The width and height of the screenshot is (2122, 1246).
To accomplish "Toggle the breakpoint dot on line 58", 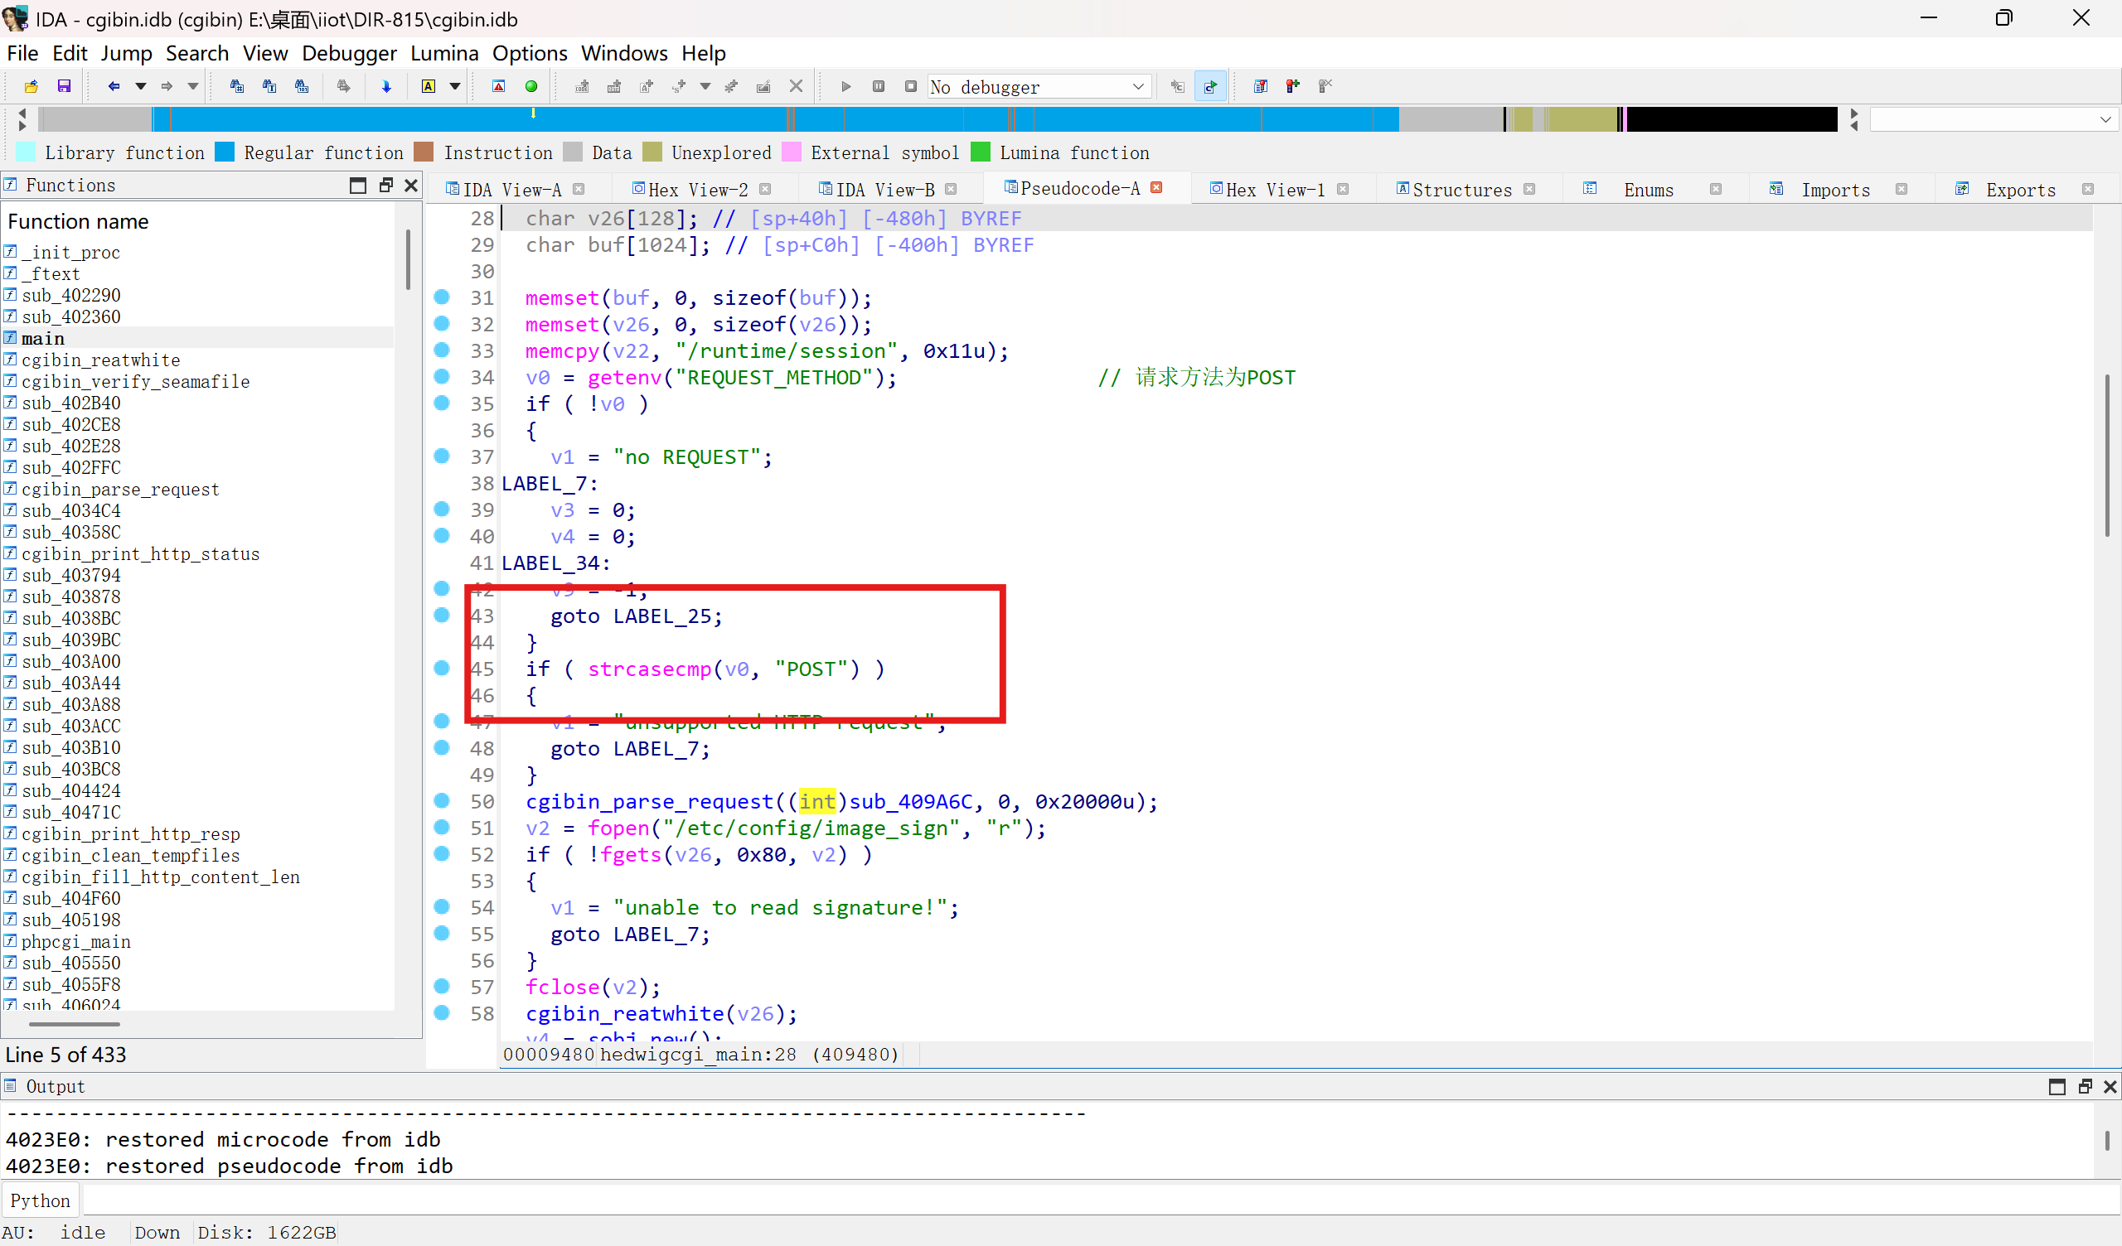I will 441,1012.
